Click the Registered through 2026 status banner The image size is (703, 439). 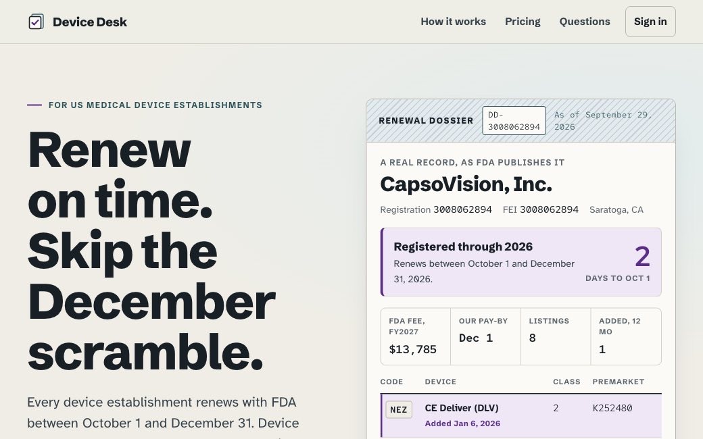point(521,262)
